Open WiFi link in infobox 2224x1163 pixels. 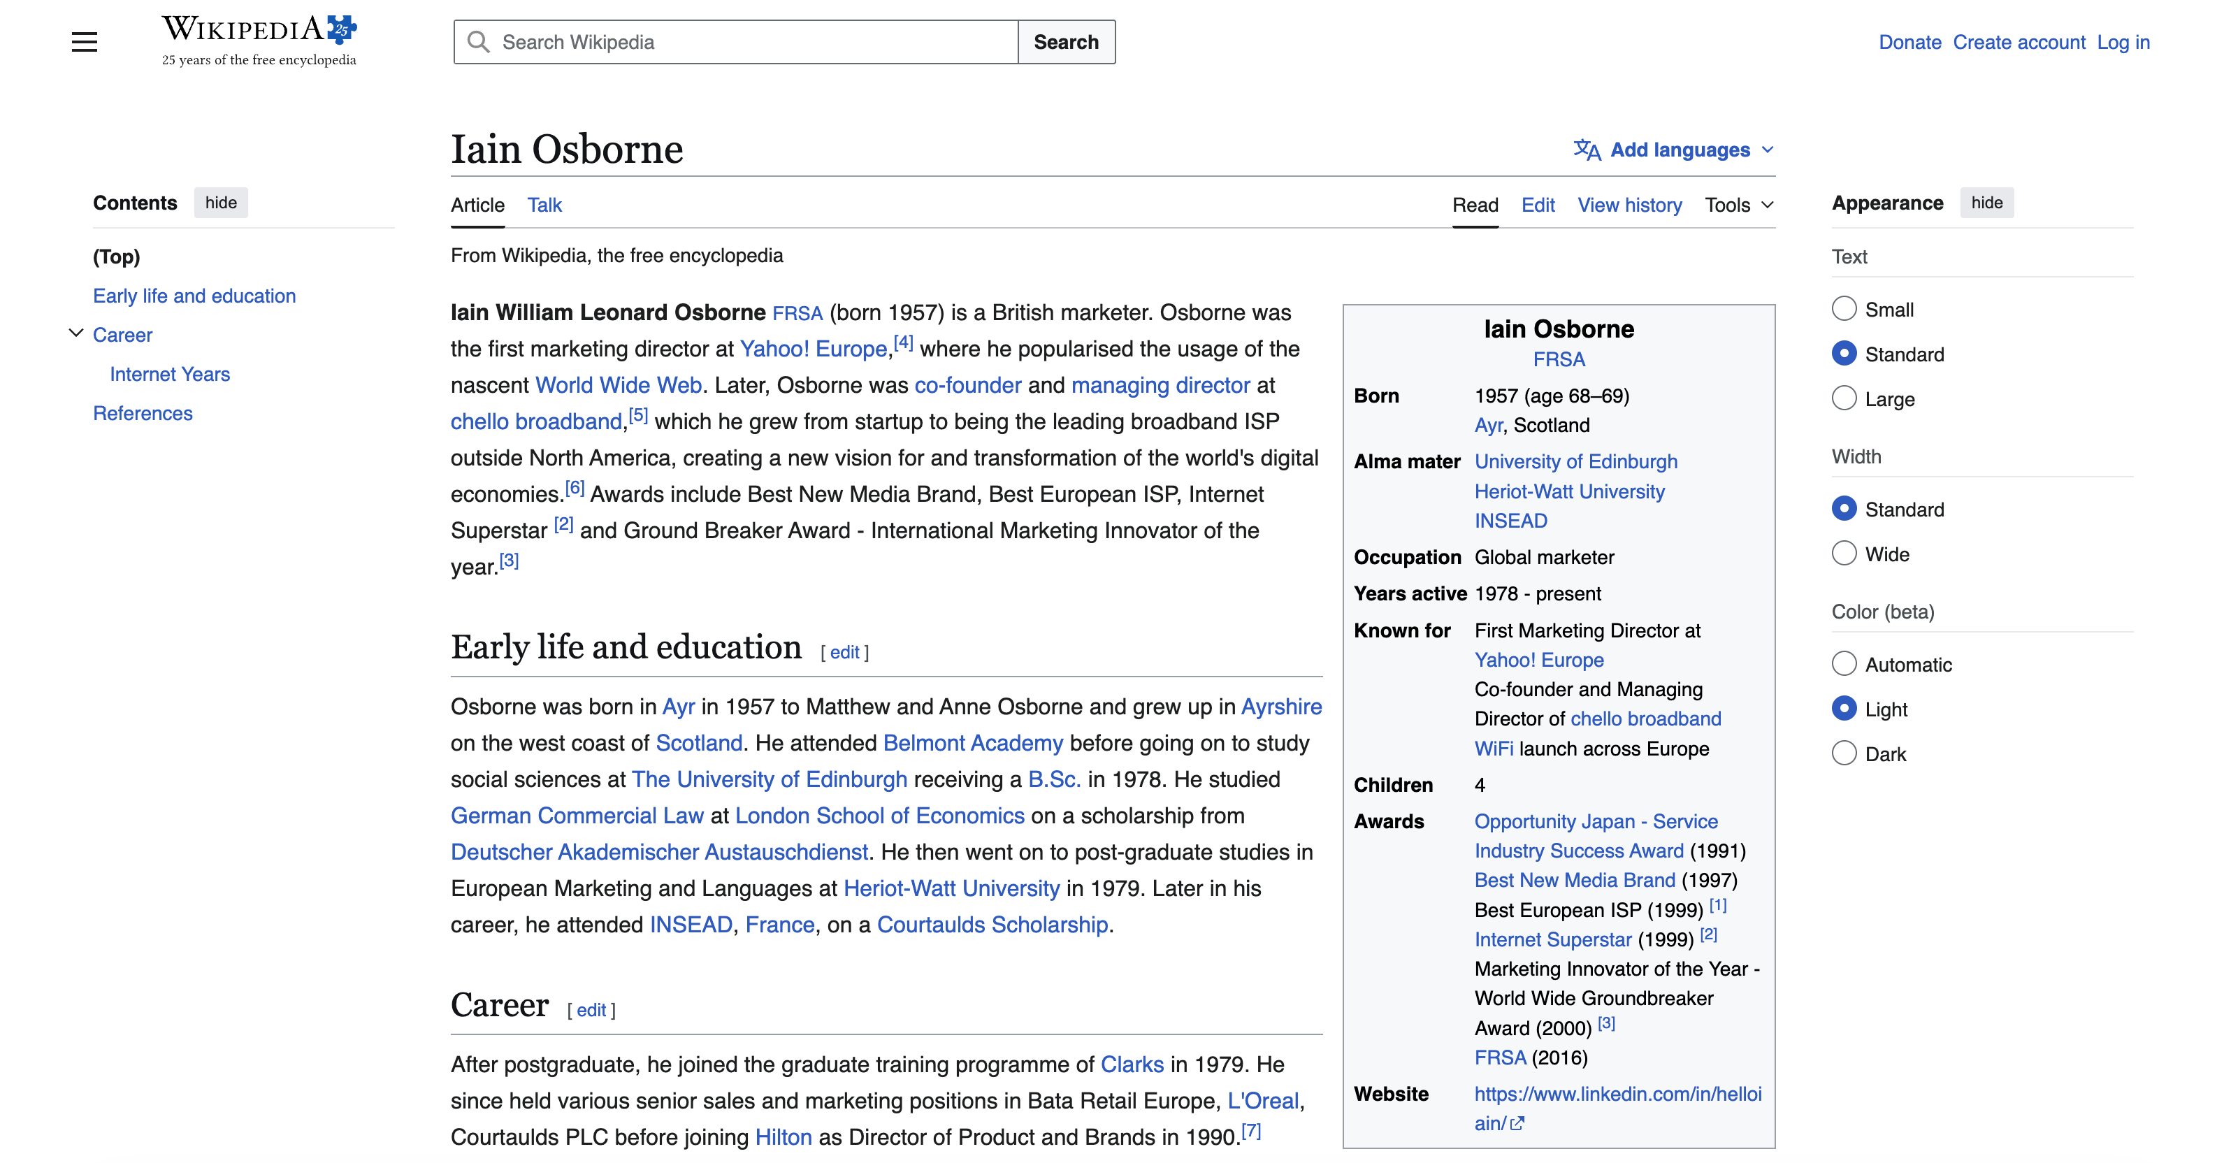point(1494,749)
